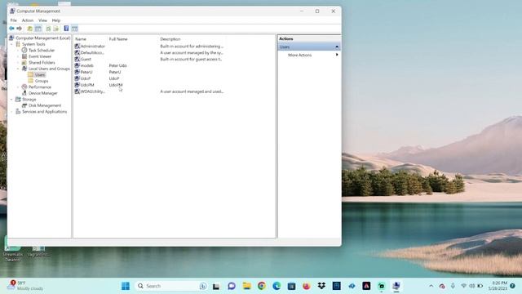Open the weather widget on the taskbar

tap(26, 286)
